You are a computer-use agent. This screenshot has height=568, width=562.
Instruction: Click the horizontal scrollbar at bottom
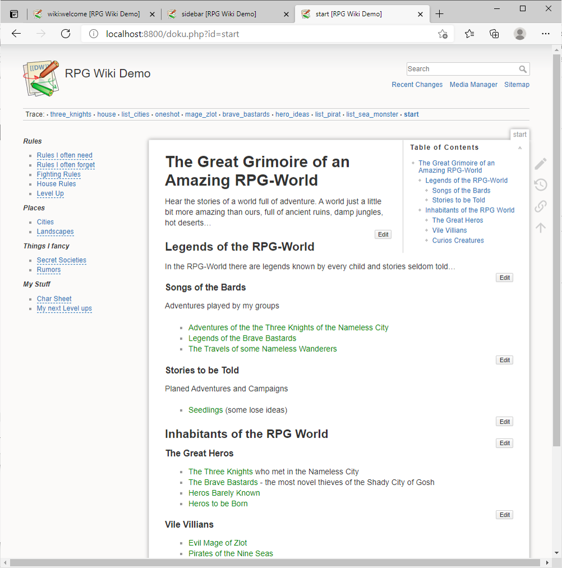275,562
